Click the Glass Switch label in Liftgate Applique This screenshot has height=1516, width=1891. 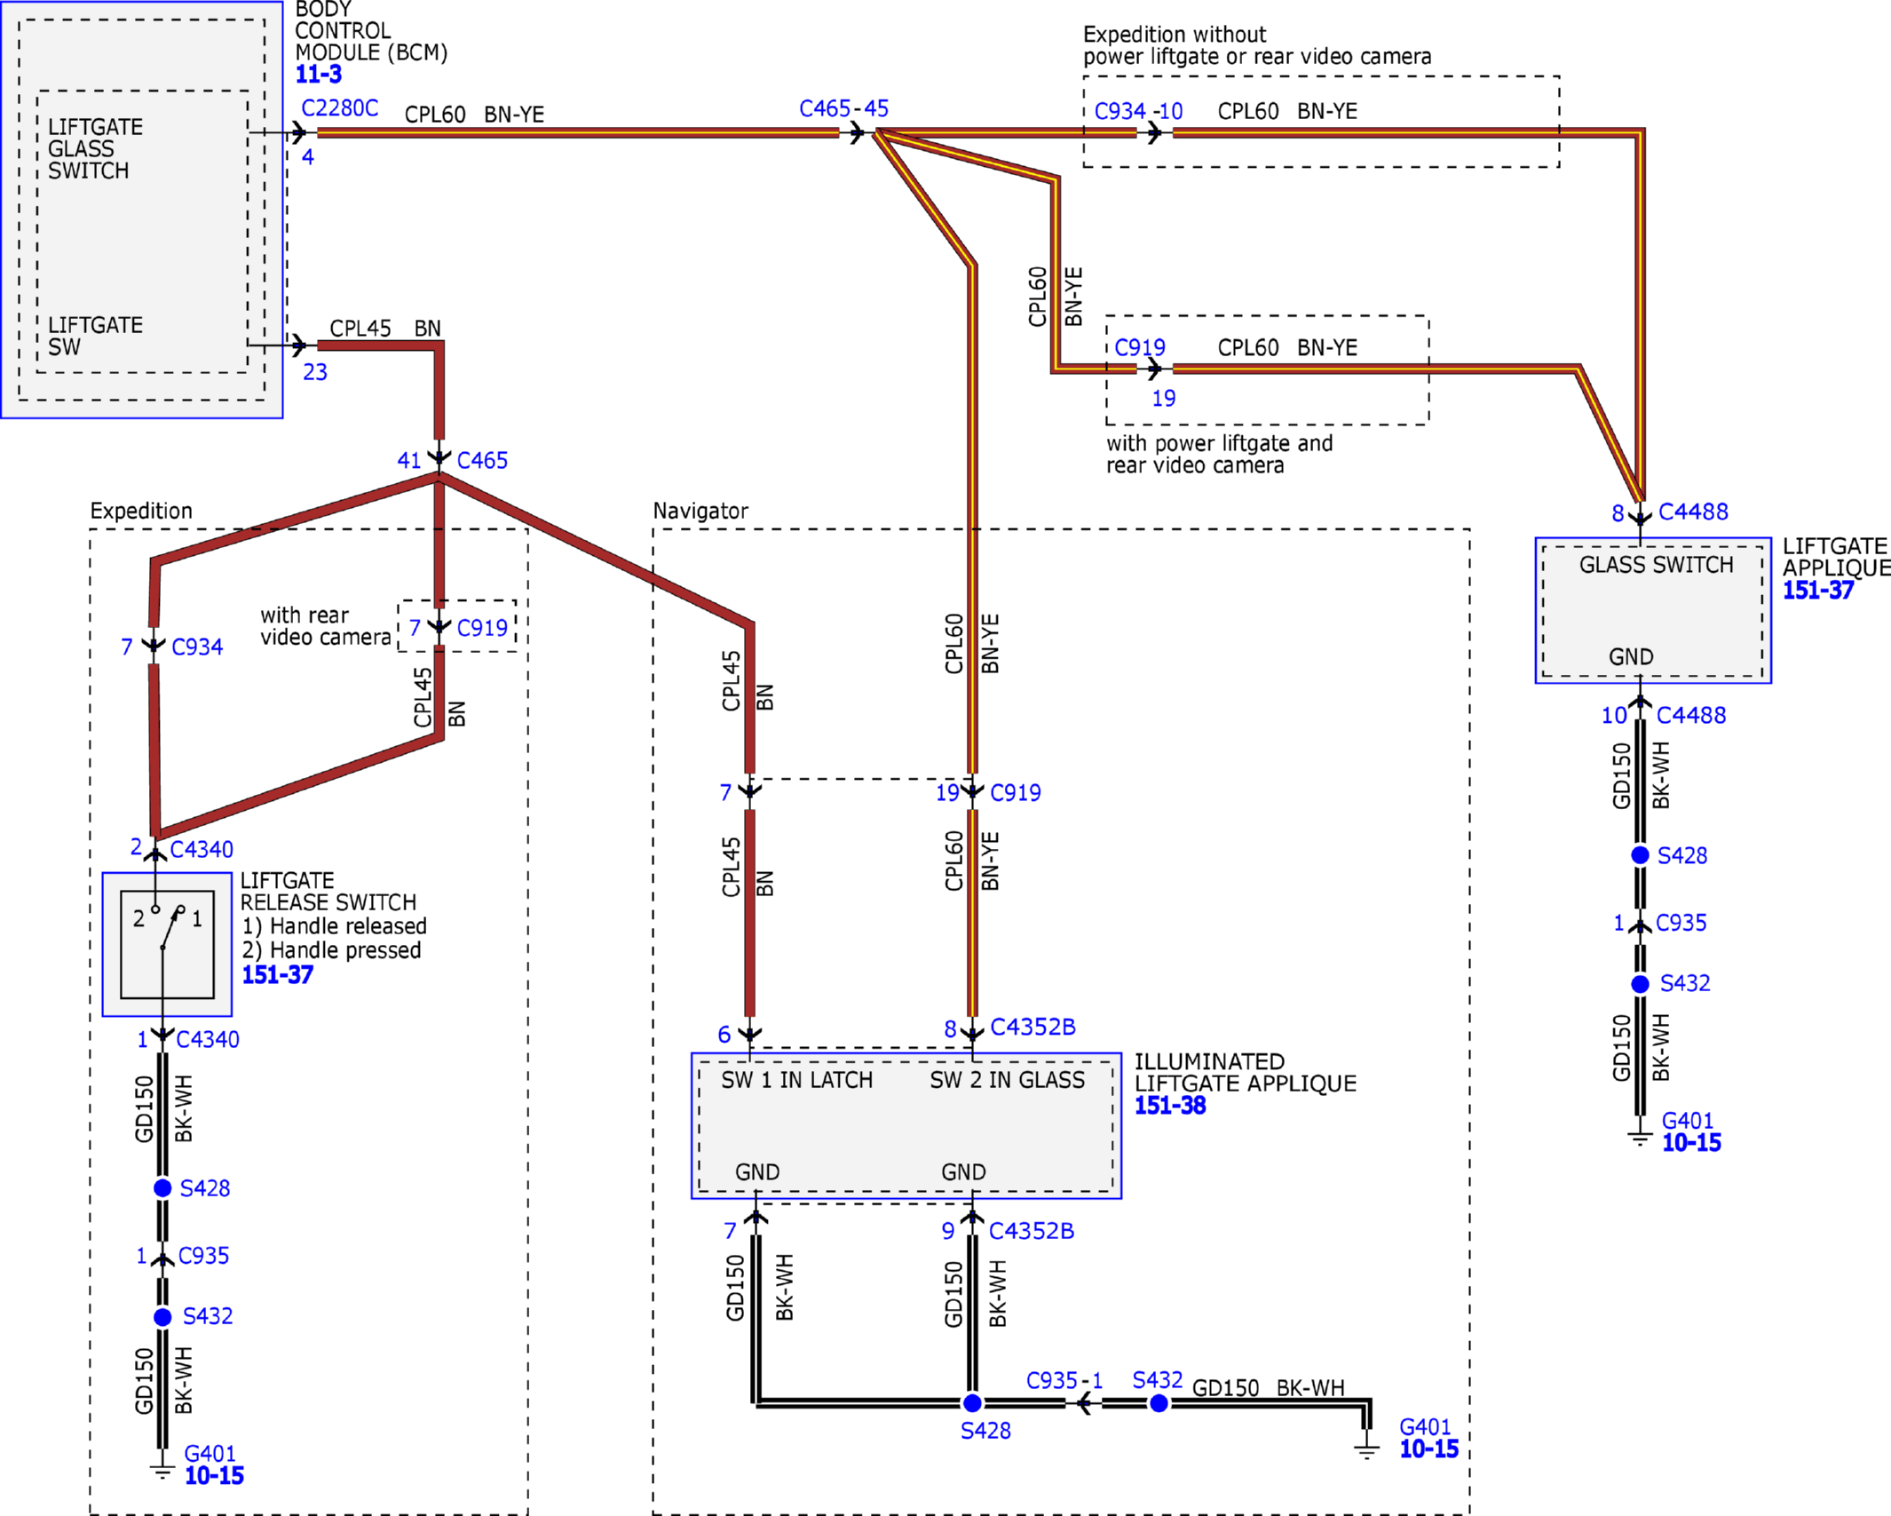pos(1656,565)
